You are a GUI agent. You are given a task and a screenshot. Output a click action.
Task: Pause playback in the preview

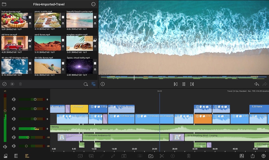point(184,84)
